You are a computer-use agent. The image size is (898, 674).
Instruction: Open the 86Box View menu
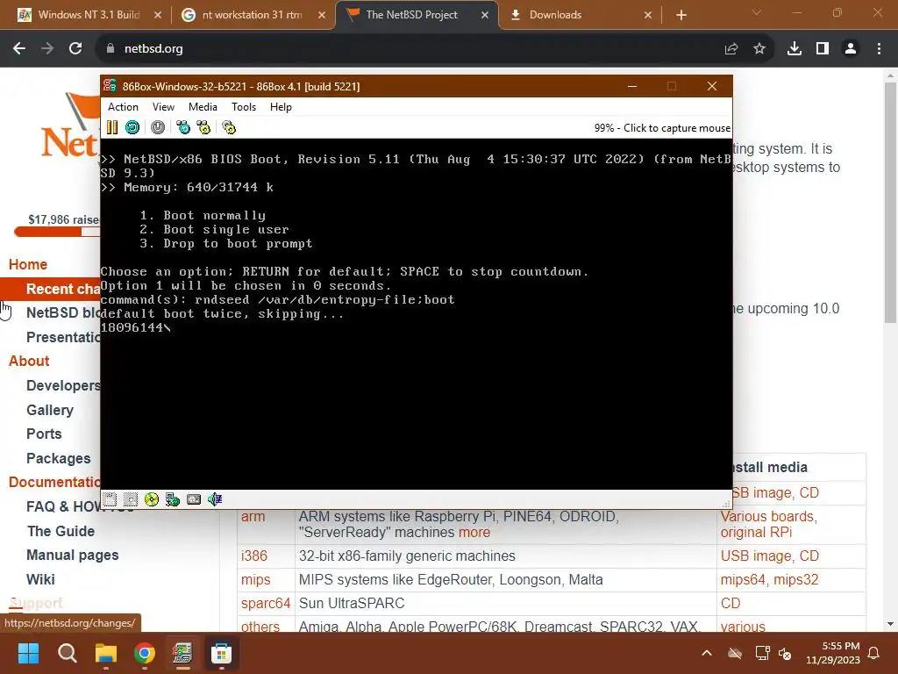coord(163,106)
